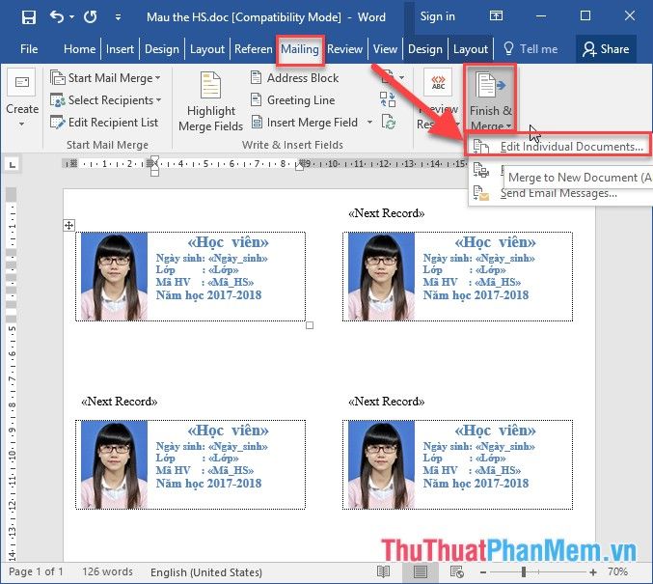Screen dimensions: 653x584
Task: Click Sign in at the top
Action: [x=437, y=16]
